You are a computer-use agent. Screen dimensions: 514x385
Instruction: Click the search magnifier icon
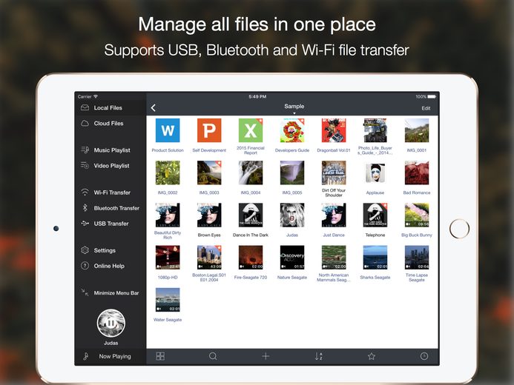coord(213,356)
